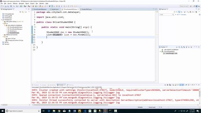Click the All filter link in Task List

pyautogui.click(x=178, y=15)
